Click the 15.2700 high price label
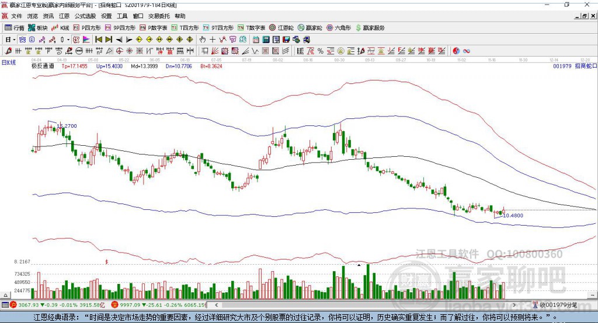Image resolution: width=598 pixels, height=323 pixels. tap(67, 126)
